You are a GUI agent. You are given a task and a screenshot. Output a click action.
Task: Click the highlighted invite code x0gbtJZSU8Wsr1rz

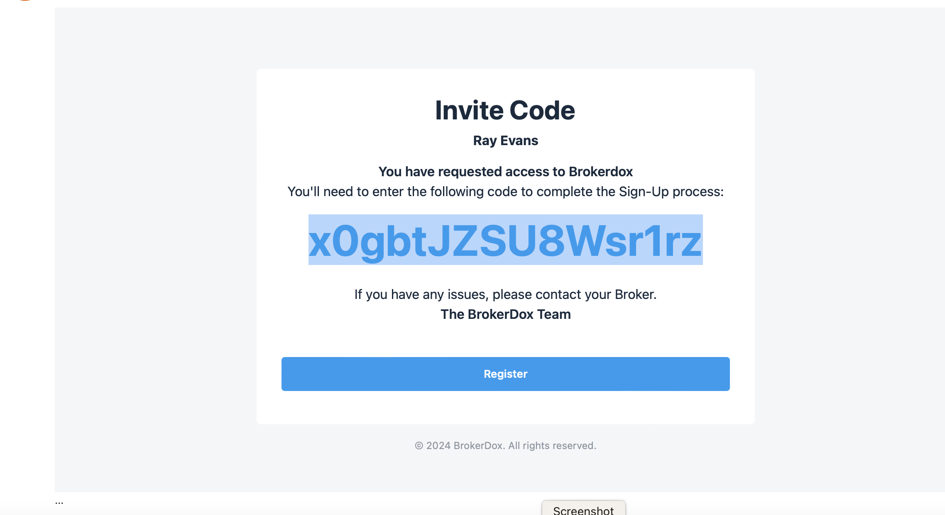[505, 240]
